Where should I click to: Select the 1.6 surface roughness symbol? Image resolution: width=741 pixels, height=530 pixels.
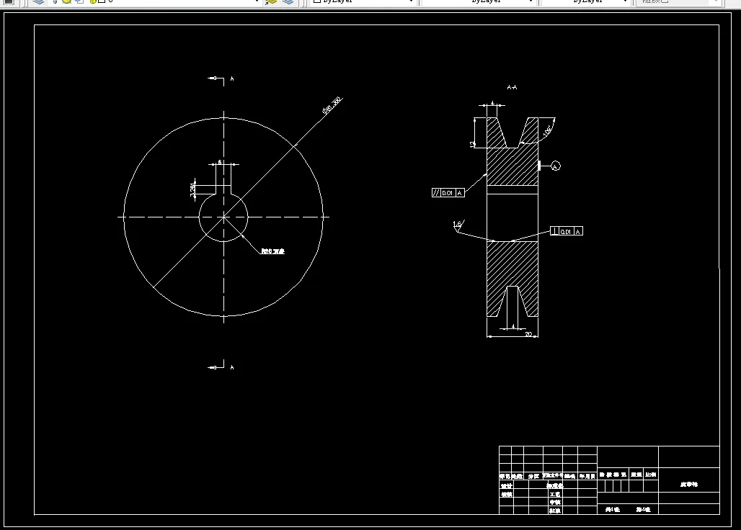point(458,226)
